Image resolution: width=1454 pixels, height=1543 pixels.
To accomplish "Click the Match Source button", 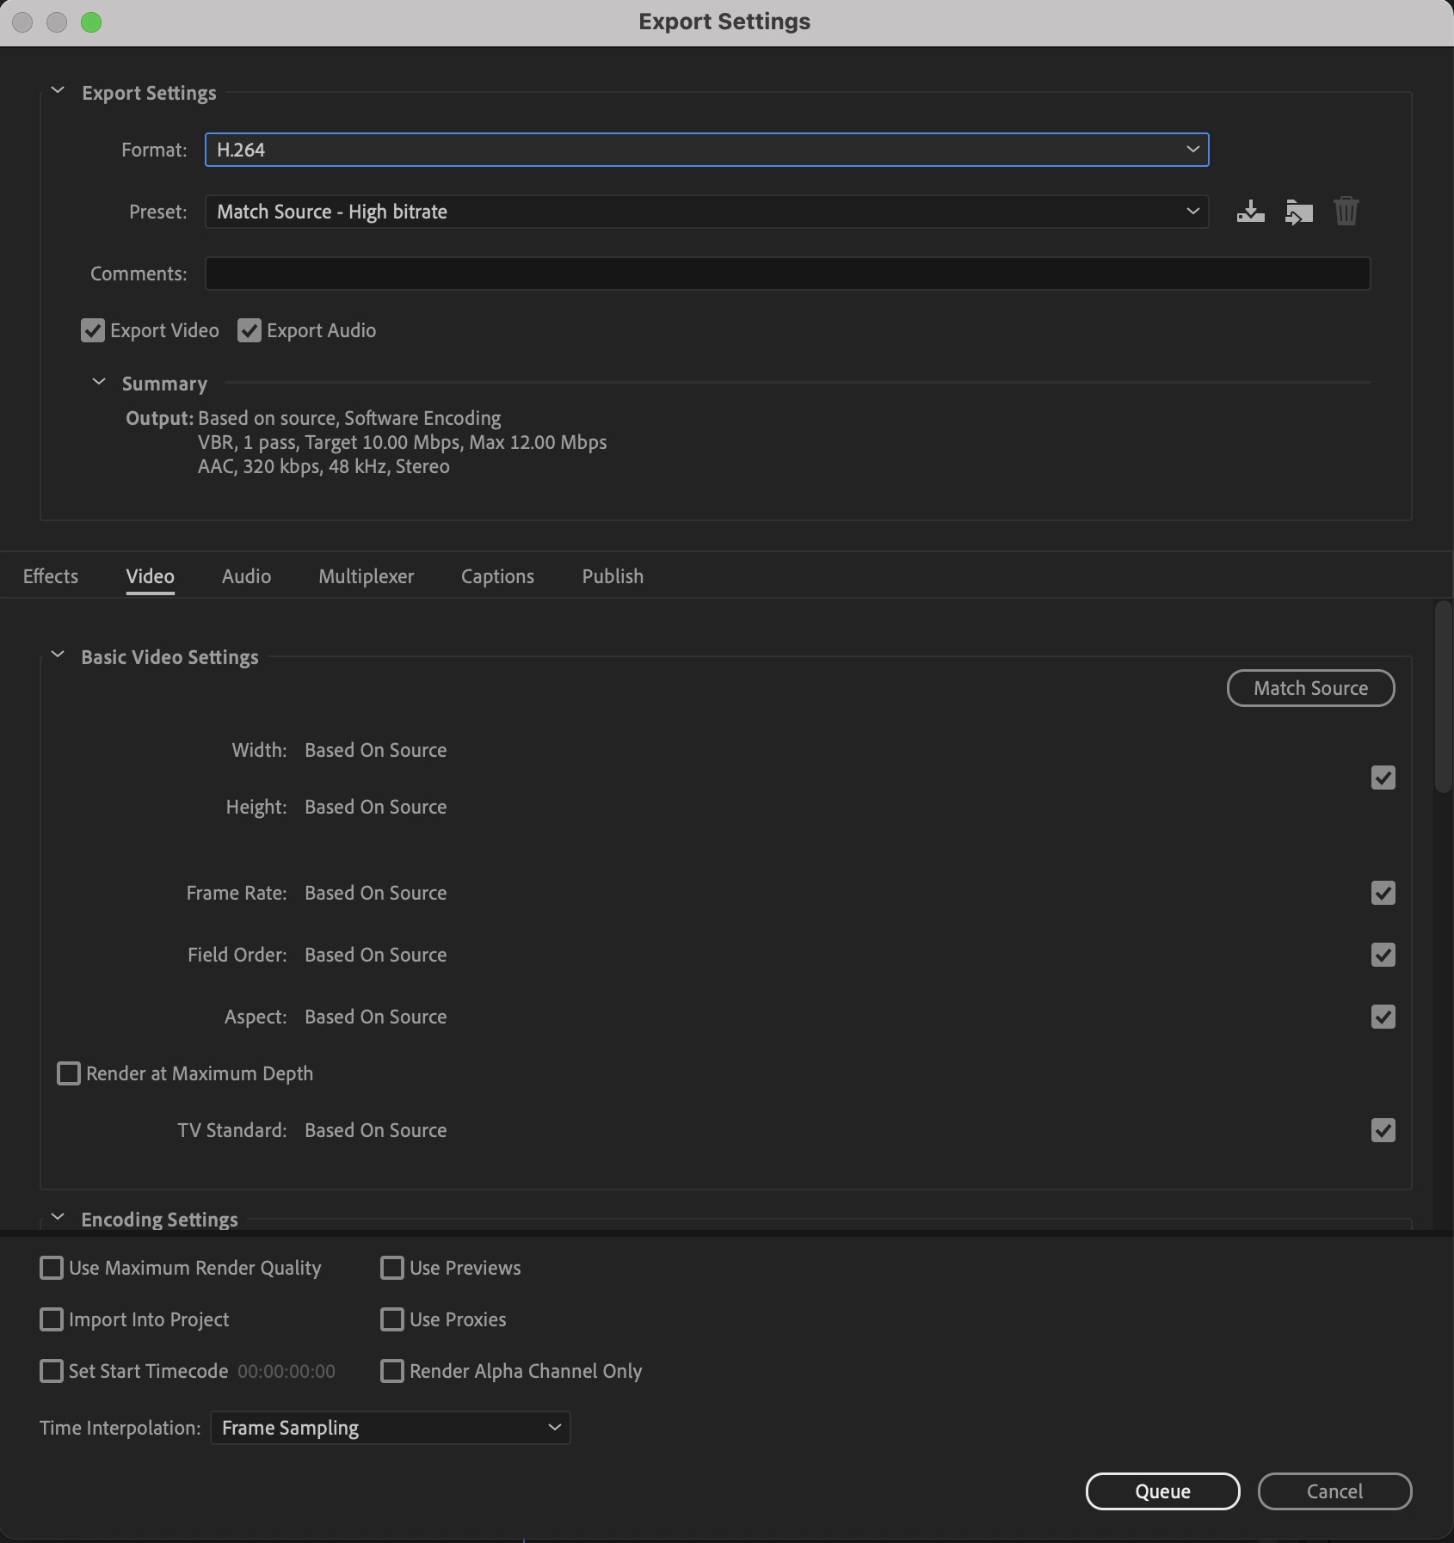I will coord(1309,687).
